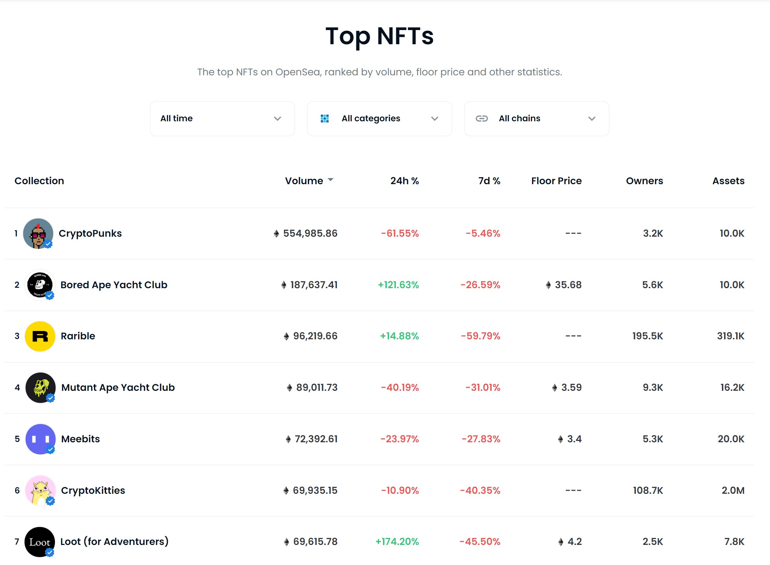Click the Meebits verified badge
The image size is (770, 565).
click(50, 450)
